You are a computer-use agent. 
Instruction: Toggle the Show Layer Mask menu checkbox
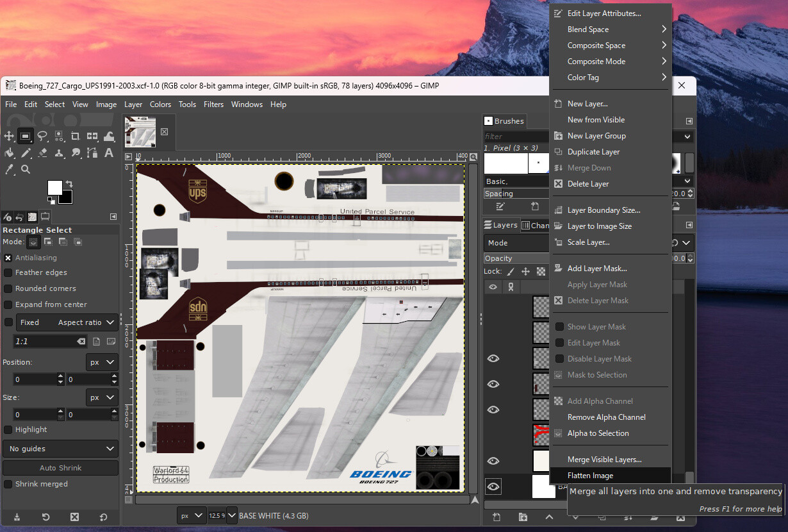559,327
